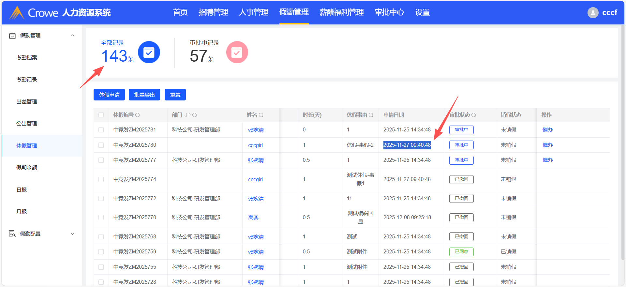The image size is (626, 287).
Task: Click 催办 link for 中竞发ZM2025777
Action: tap(547, 160)
